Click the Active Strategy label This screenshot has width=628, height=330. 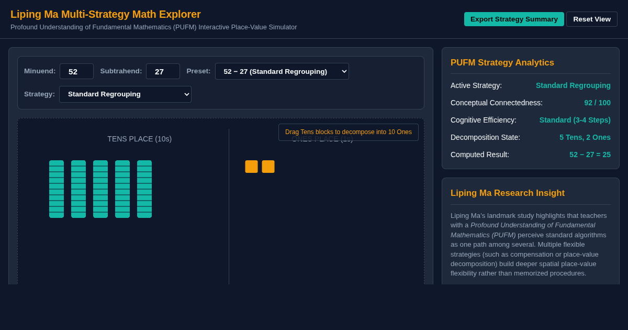click(476, 85)
